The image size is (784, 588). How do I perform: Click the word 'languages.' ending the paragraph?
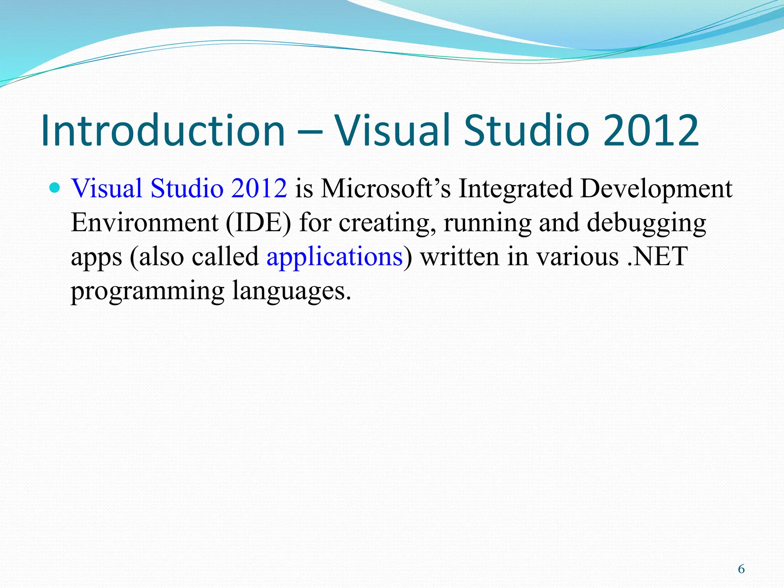(x=292, y=291)
